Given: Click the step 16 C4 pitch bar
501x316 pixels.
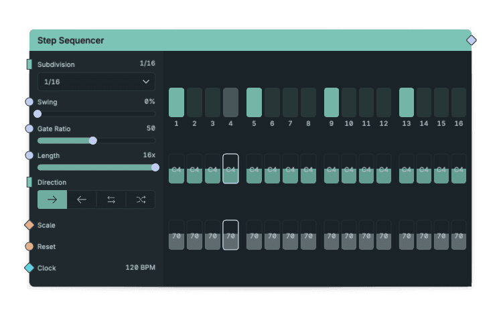Looking at the screenshot, I should point(459,169).
